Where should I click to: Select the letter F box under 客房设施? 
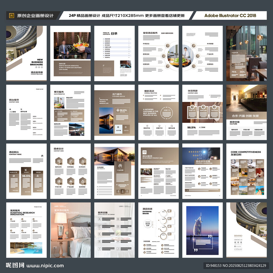pos(118,234)
